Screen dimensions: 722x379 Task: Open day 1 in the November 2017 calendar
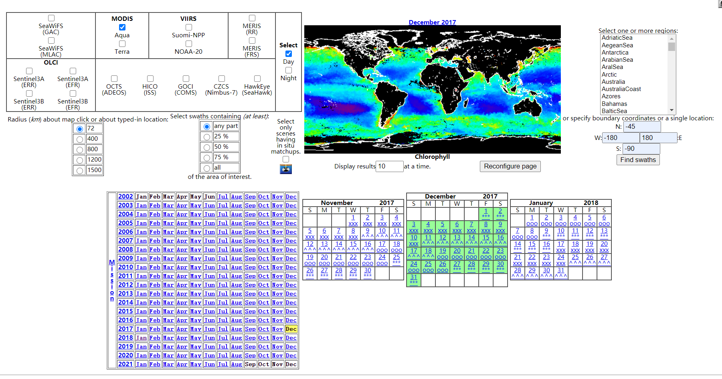(353, 217)
